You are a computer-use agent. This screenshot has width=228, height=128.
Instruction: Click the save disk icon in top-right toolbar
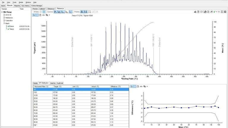pyautogui.click(x=219, y=12)
